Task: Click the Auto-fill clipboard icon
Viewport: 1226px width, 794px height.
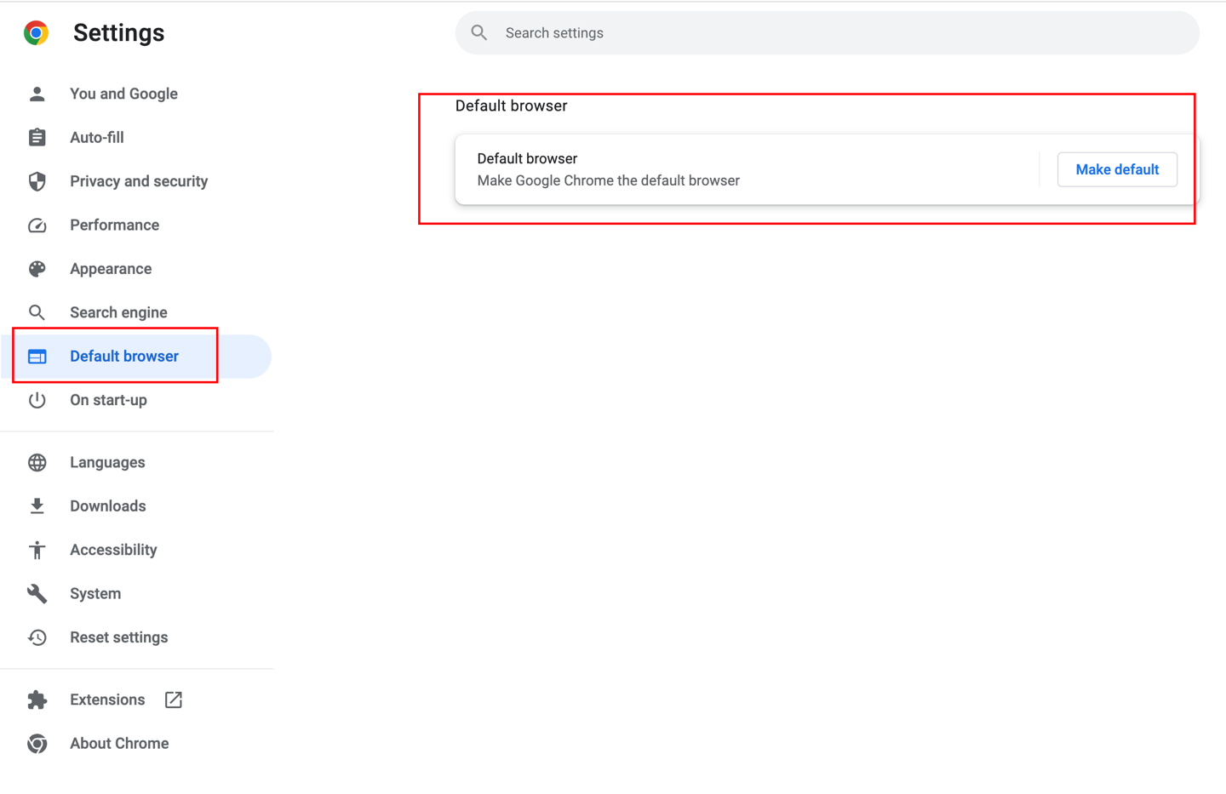Action: tap(37, 137)
